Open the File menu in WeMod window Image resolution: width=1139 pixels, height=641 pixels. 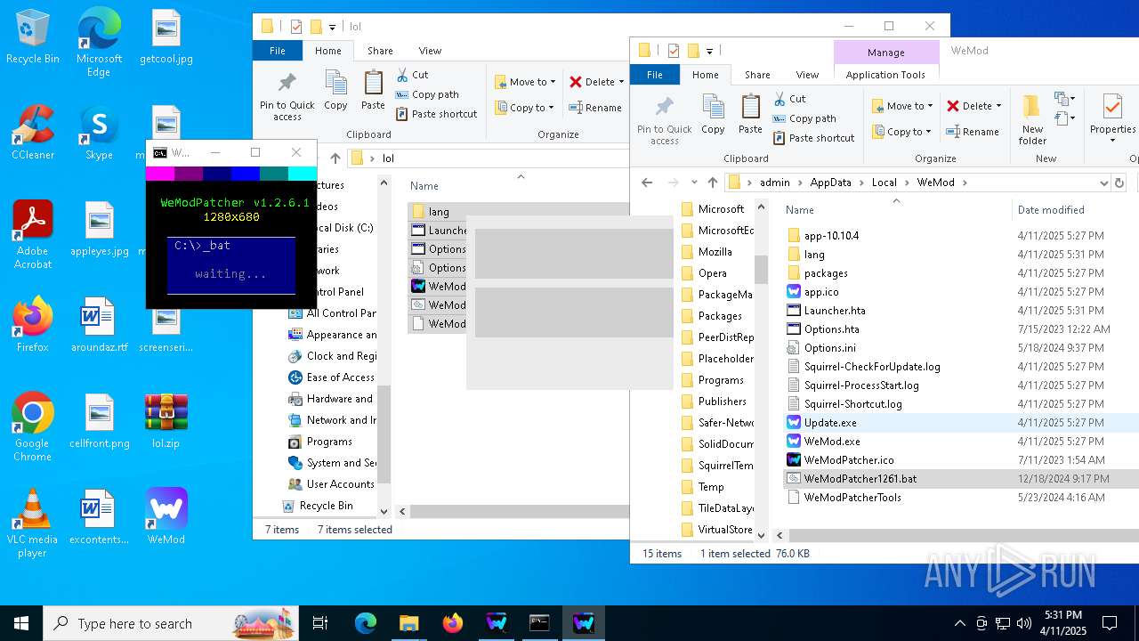pos(655,75)
